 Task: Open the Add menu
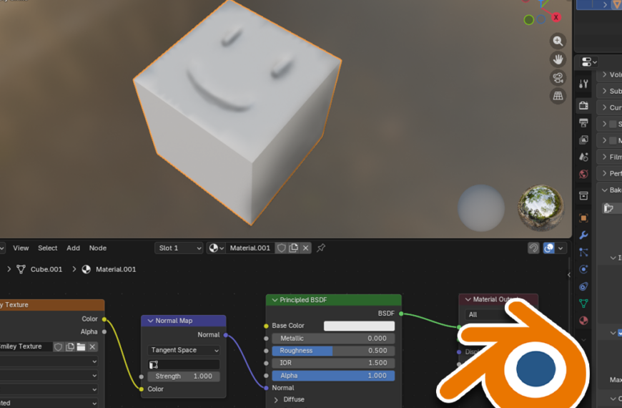tap(73, 248)
